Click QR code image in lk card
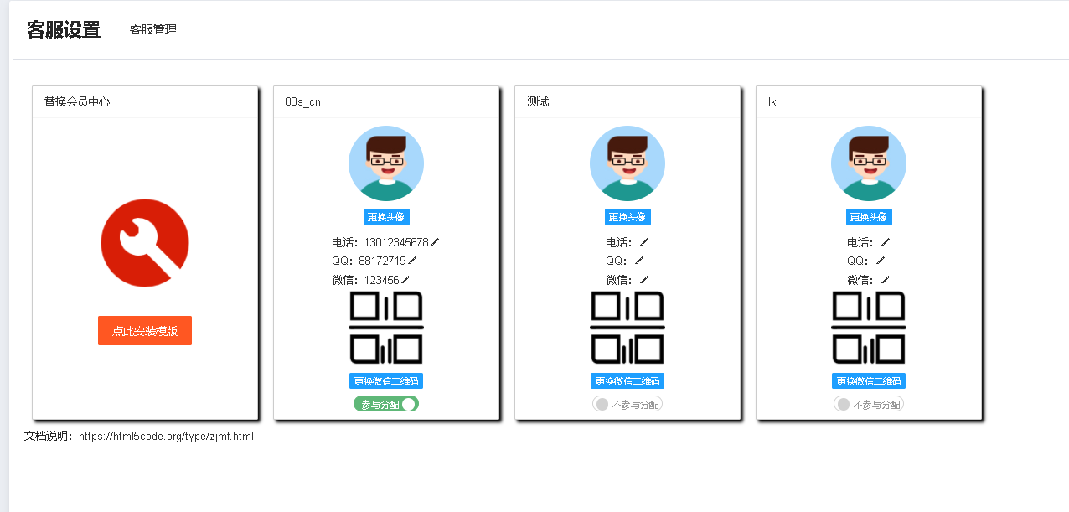Viewport: 1069px width, 512px height. coord(869,328)
